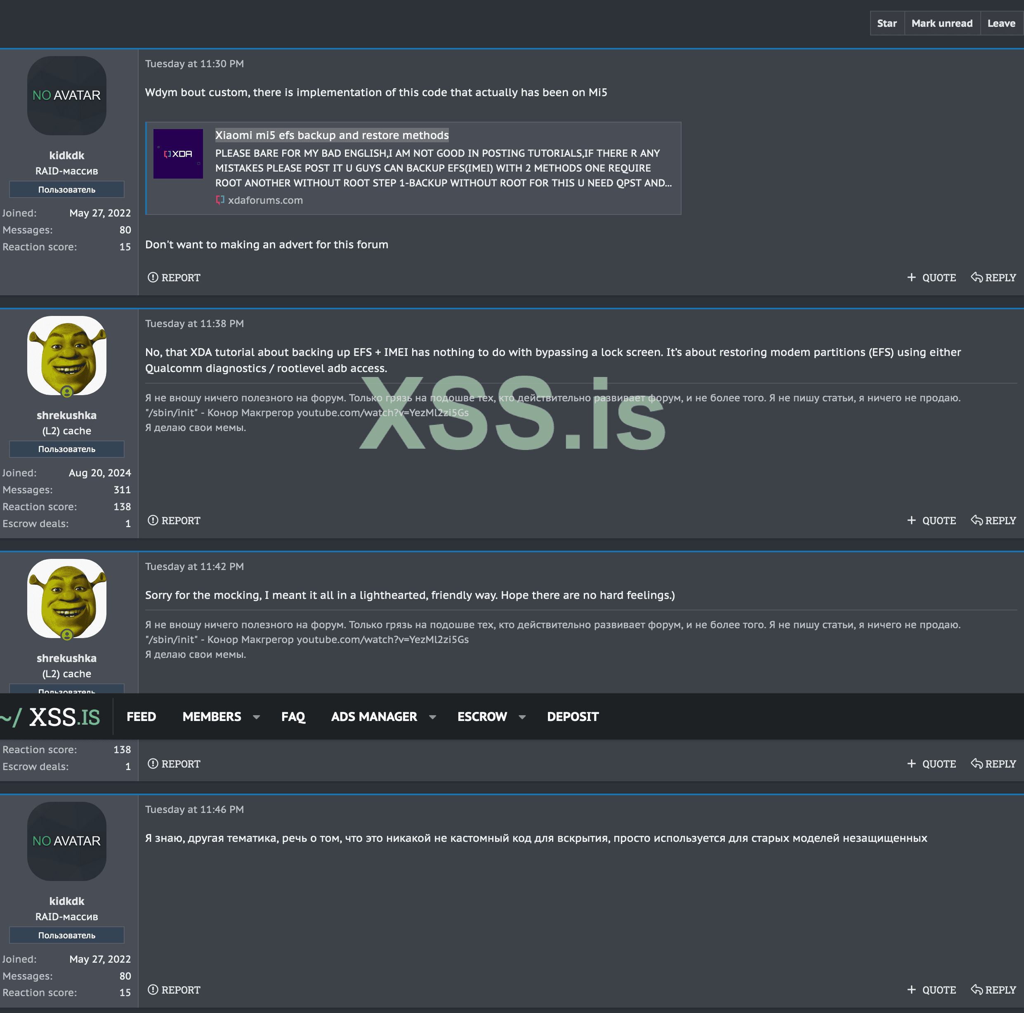Click Report icon on kidkdk's first post
This screenshot has width=1024, height=1013.
click(153, 277)
